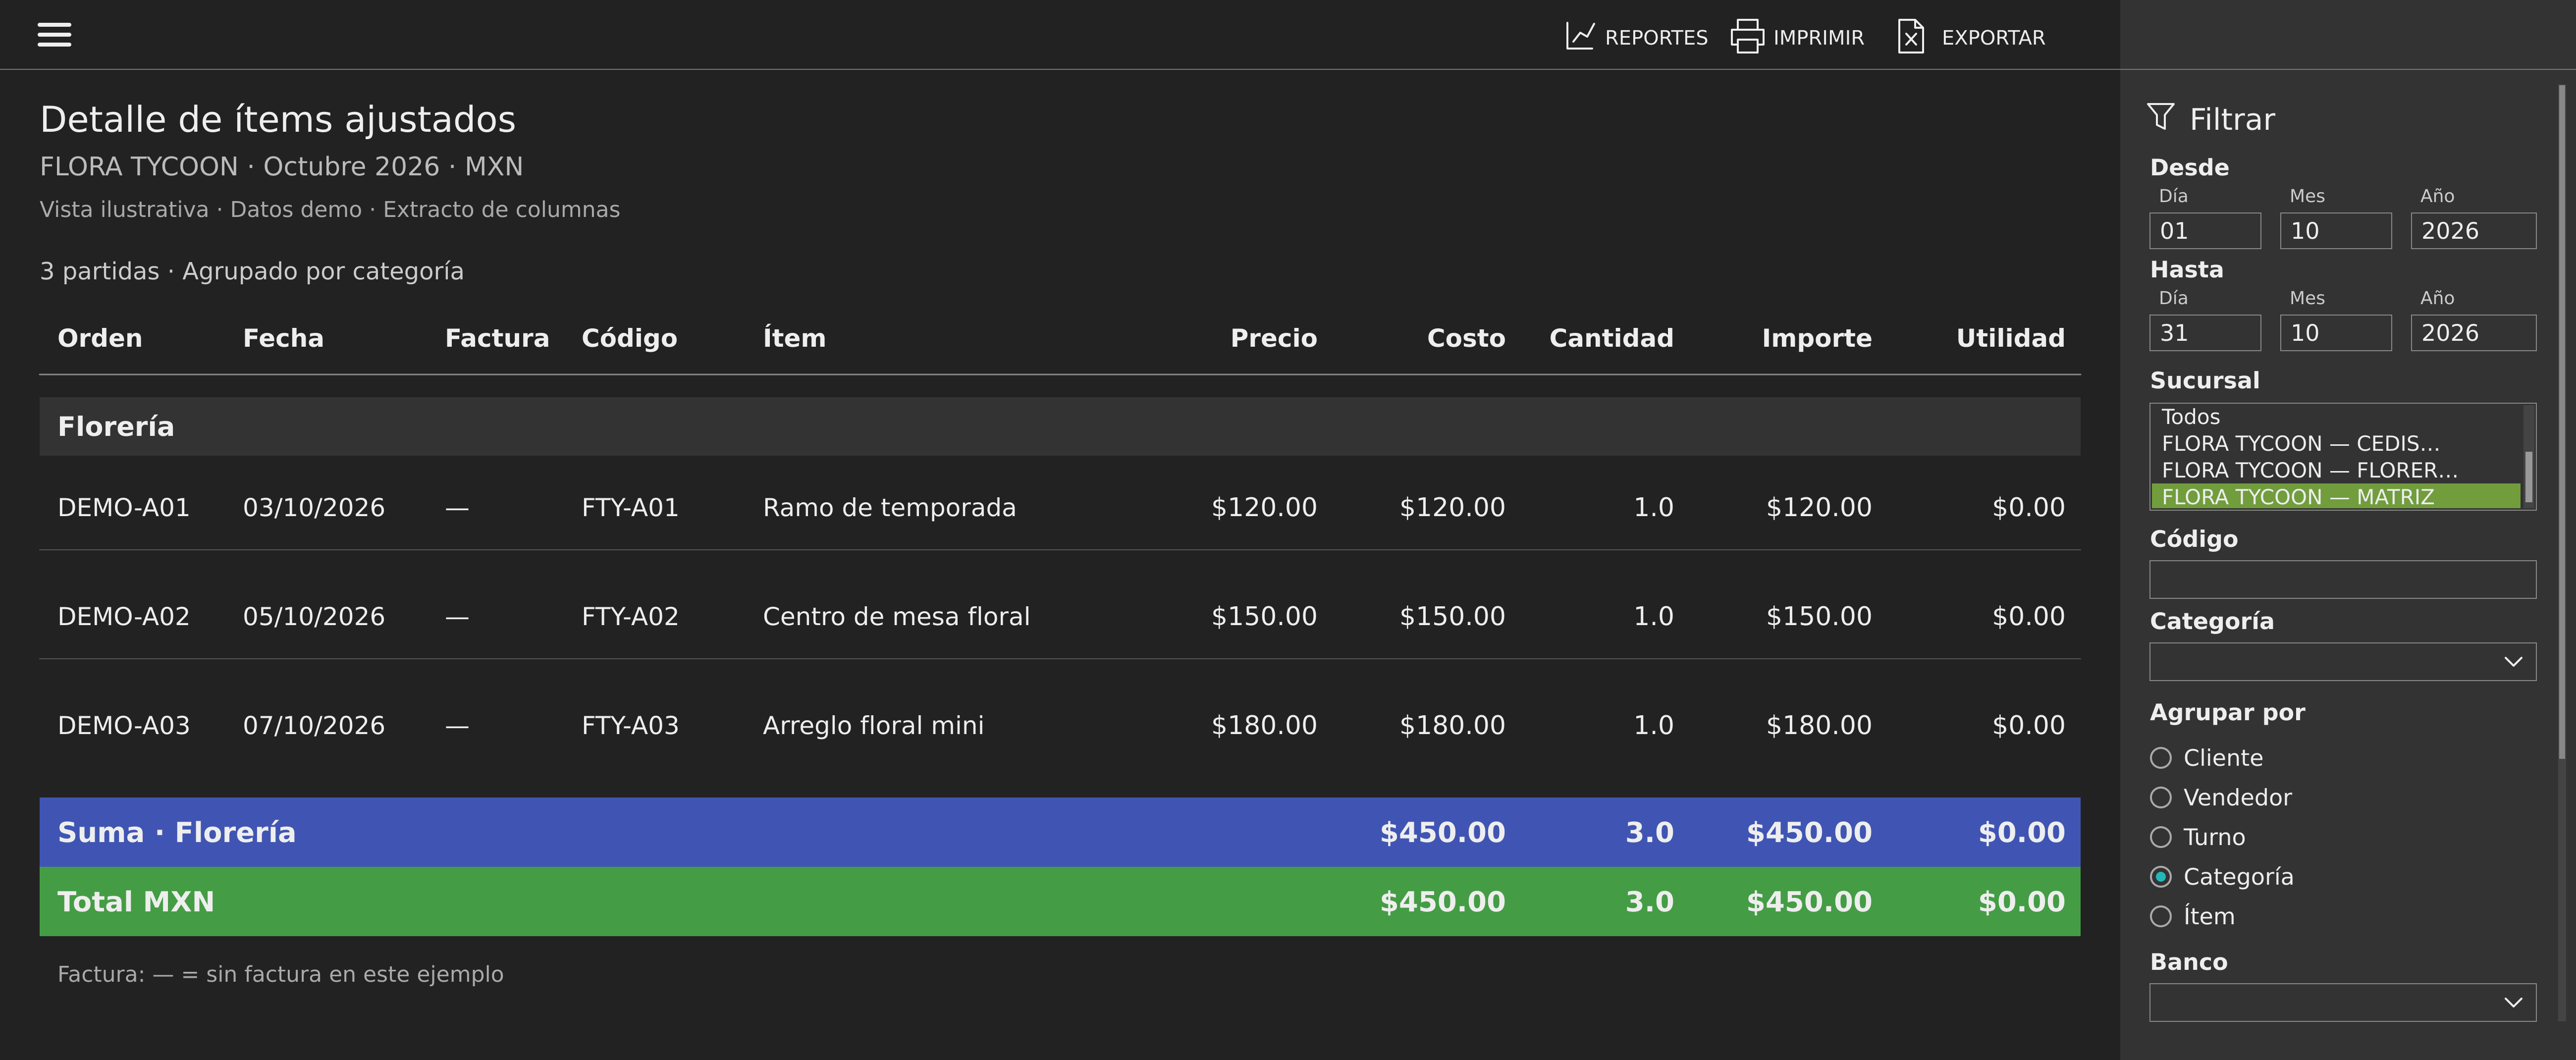Viewport: 2576px width, 1060px height.
Task: Click the Utilidad column header
Action: coord(2010,338)
